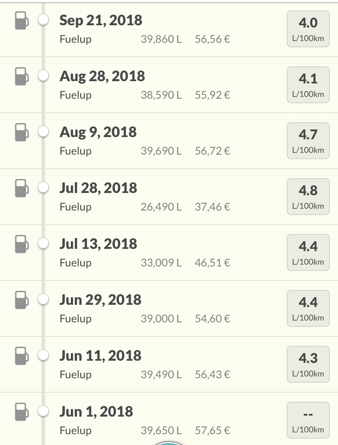Click fuel pump icon for Jun 1, 2018

[x=22, y=412]
